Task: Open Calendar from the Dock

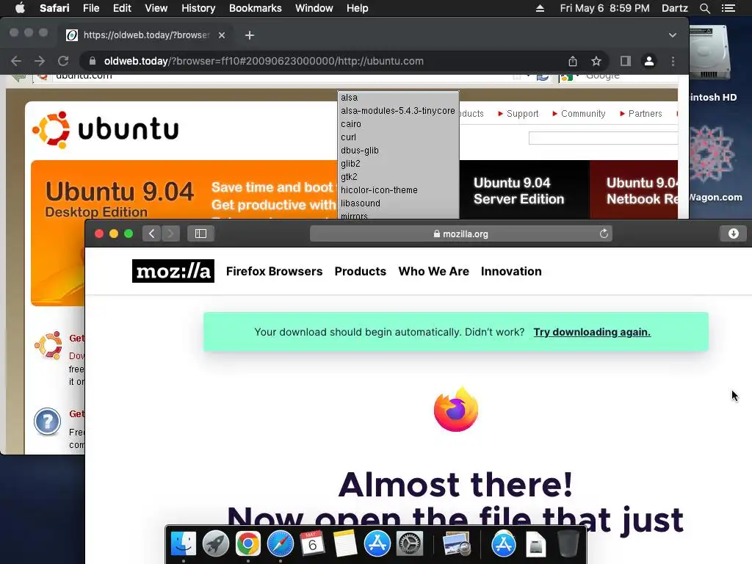Action: (x=312, y=544)
